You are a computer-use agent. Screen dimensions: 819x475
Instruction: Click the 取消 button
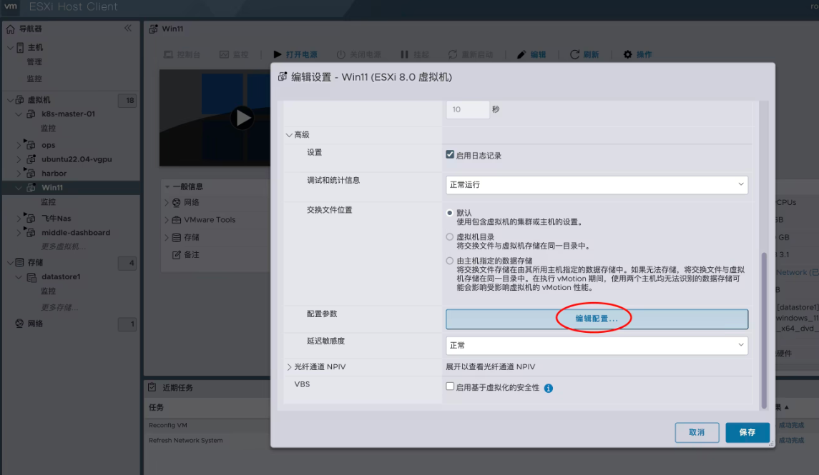click(x=697, y=432)
